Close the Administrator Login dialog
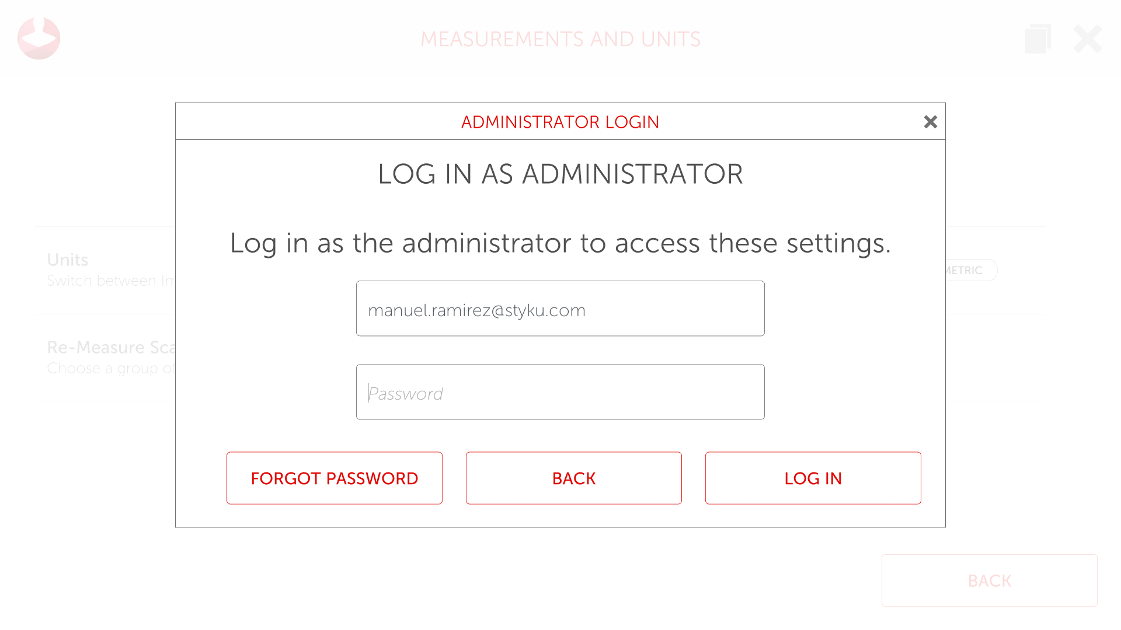 tap(930, 122)
